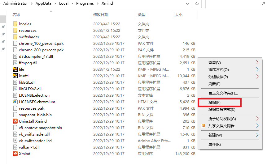
Task: Click the LICENSE.electron text document icon
Action: point(15,95)
